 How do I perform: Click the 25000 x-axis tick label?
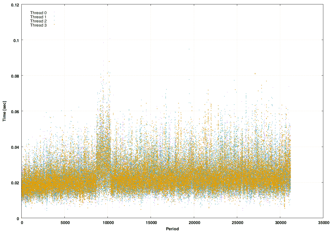(x=237, y=223)
